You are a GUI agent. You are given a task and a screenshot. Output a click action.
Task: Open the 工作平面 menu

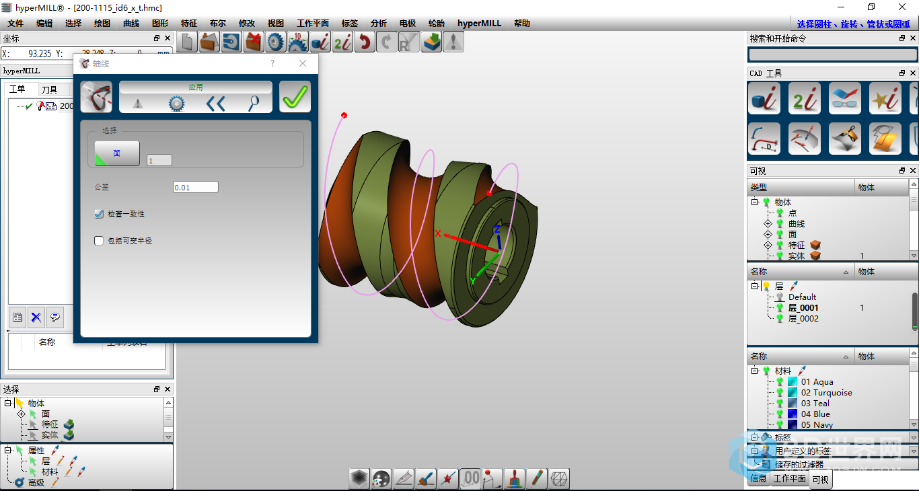(x=313, y=23)
